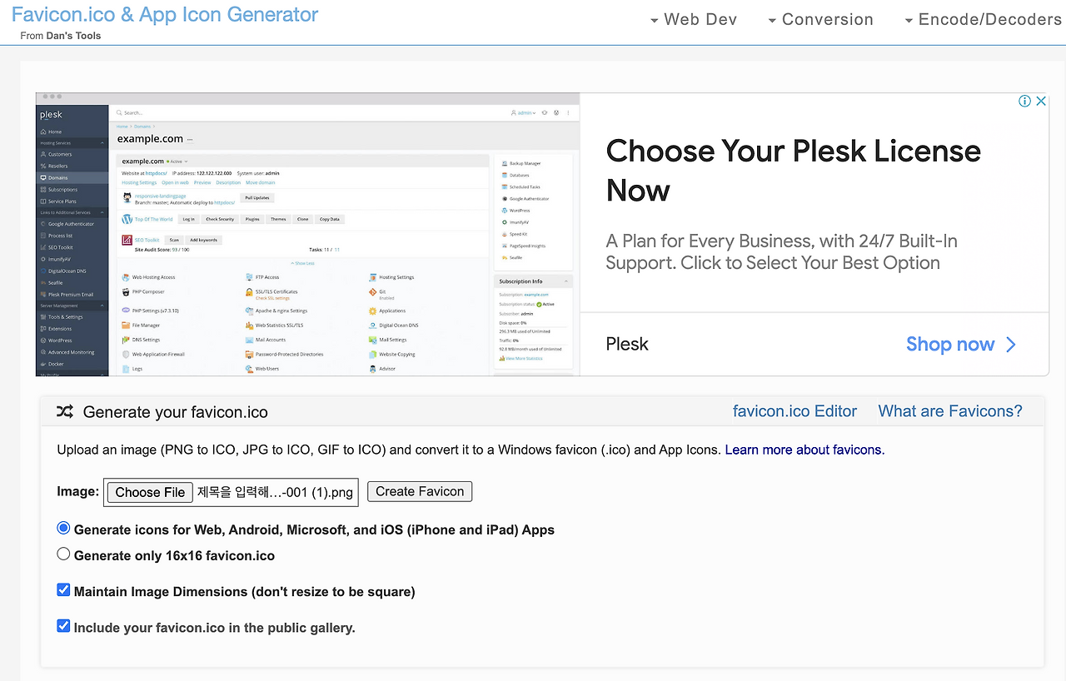Open the Conversion dropdown
This screenshot has width=1066, height=681.
tap(828, 18)
